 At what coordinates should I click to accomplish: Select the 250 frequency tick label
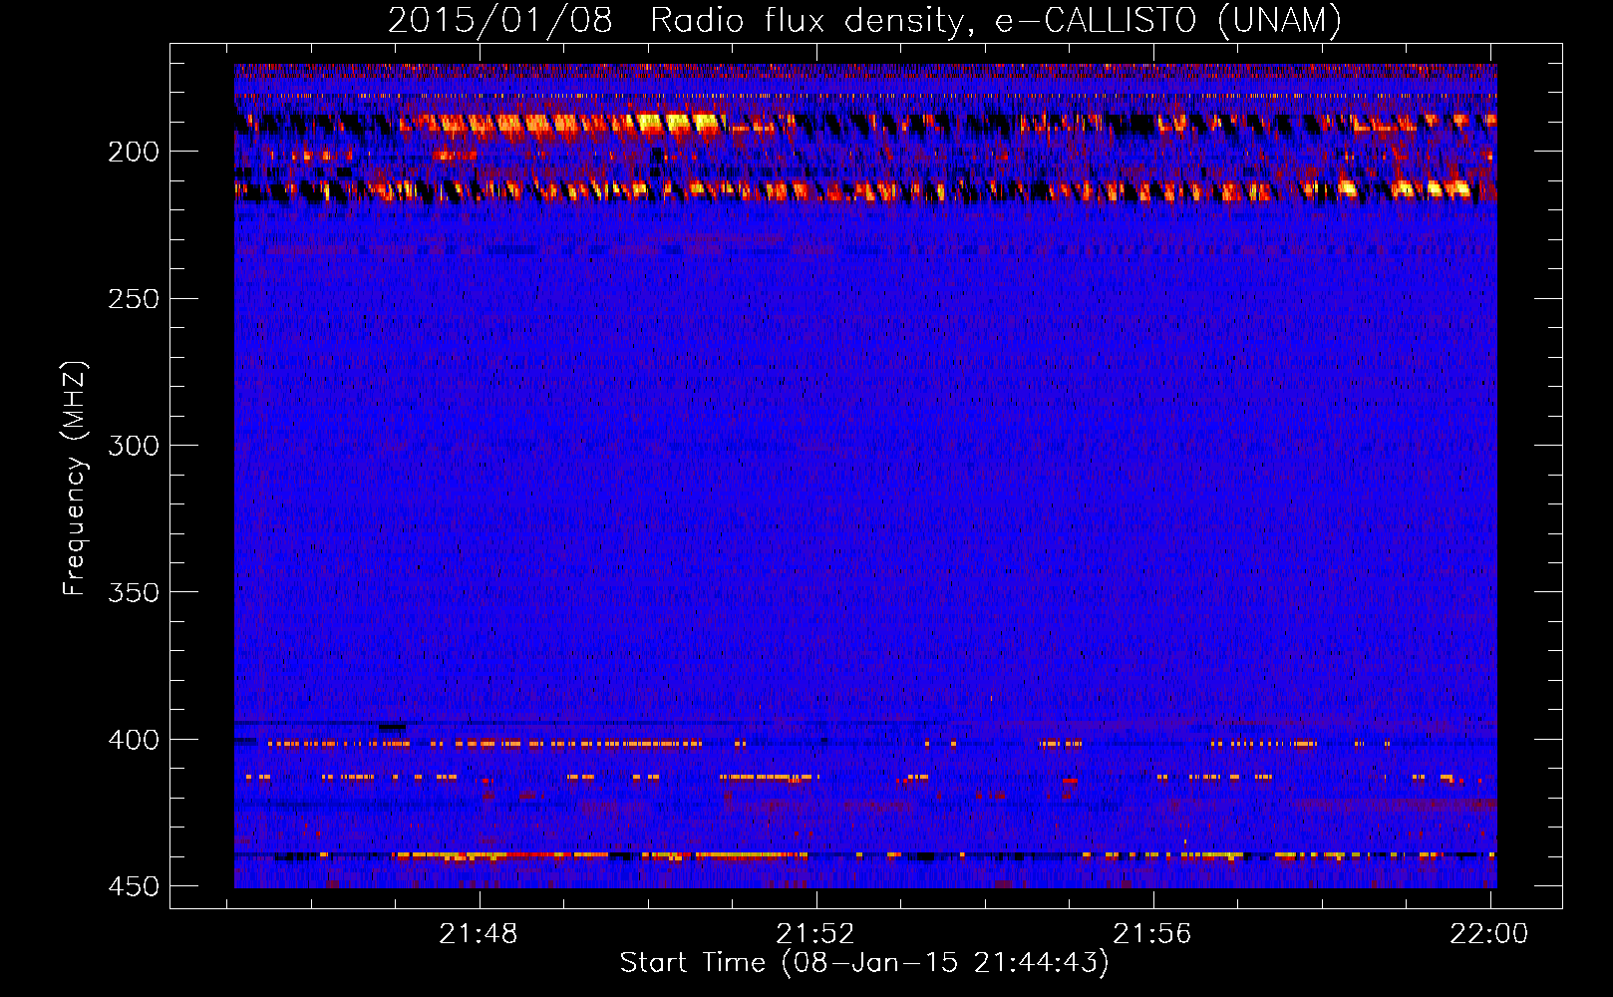coord(134,299)
